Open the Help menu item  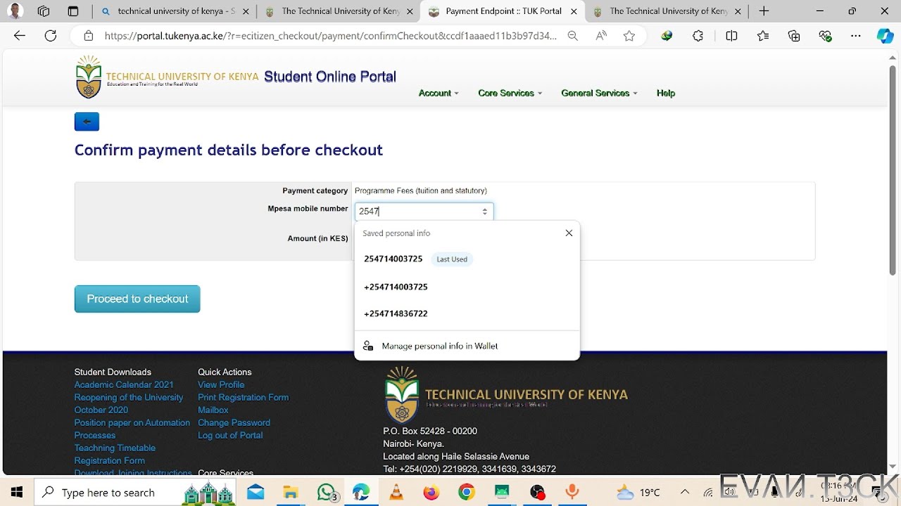666,93
